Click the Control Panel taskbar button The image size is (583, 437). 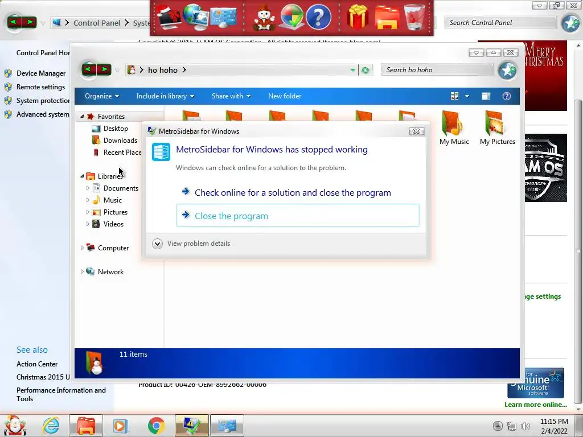[227, 426]
